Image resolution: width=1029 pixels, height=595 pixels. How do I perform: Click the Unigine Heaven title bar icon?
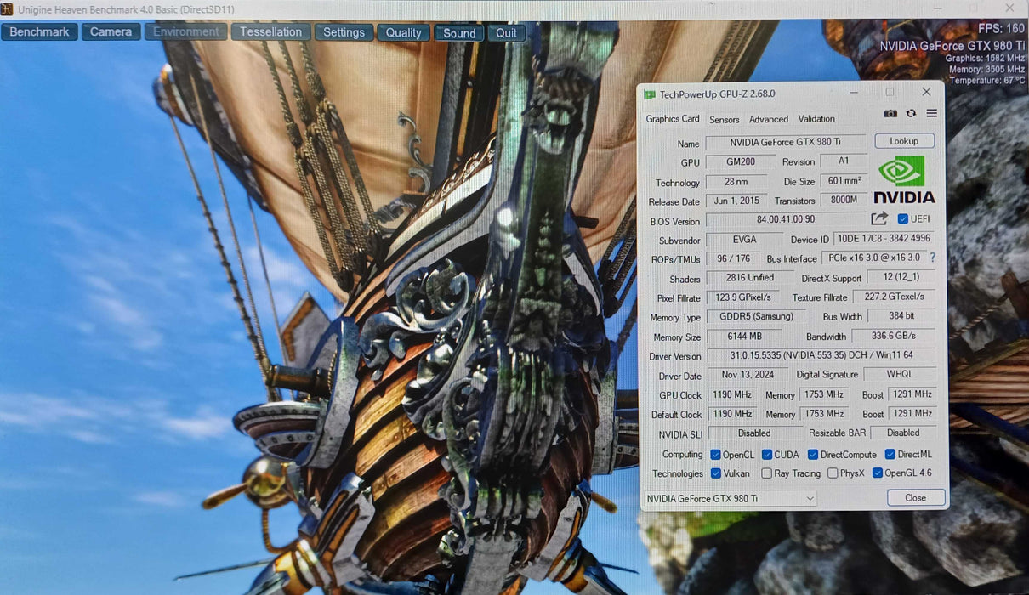tap(7, 9)
